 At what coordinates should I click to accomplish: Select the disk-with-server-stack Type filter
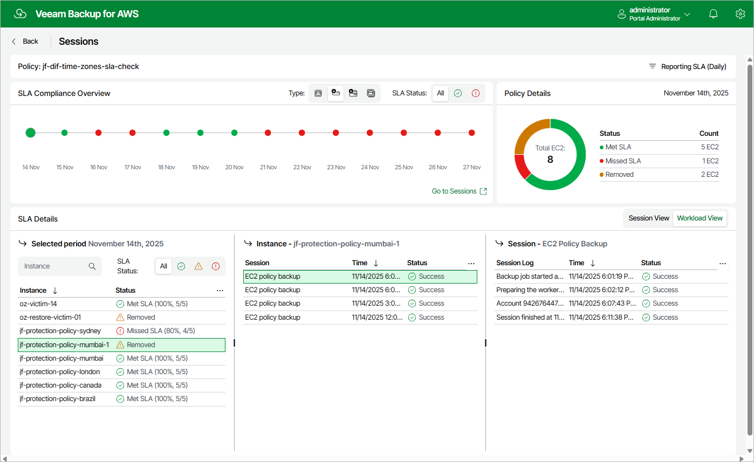click(x=353, y=93)
